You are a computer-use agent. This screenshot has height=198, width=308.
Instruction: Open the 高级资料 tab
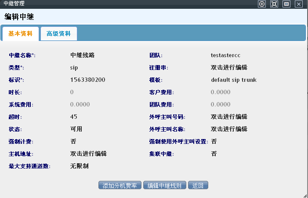(58, 33)
